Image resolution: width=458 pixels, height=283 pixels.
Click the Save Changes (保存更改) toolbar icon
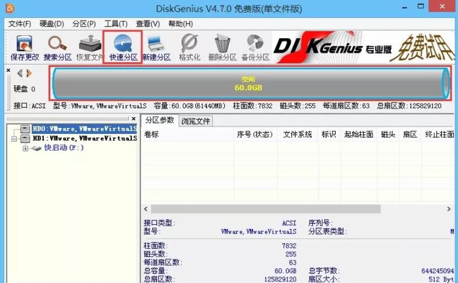click(25, 48)
